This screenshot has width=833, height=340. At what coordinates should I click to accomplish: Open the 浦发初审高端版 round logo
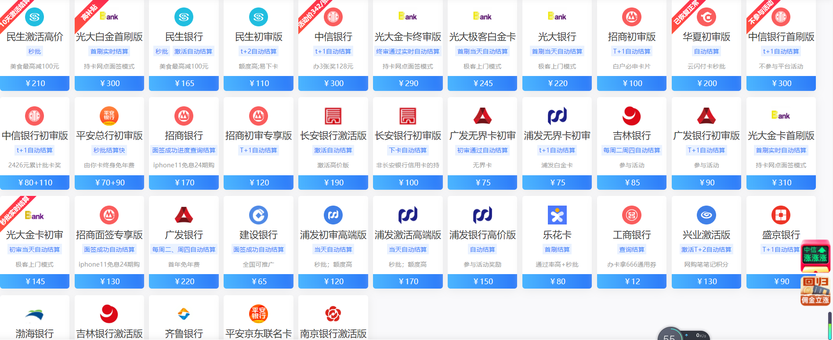click(x=333, y=215)
